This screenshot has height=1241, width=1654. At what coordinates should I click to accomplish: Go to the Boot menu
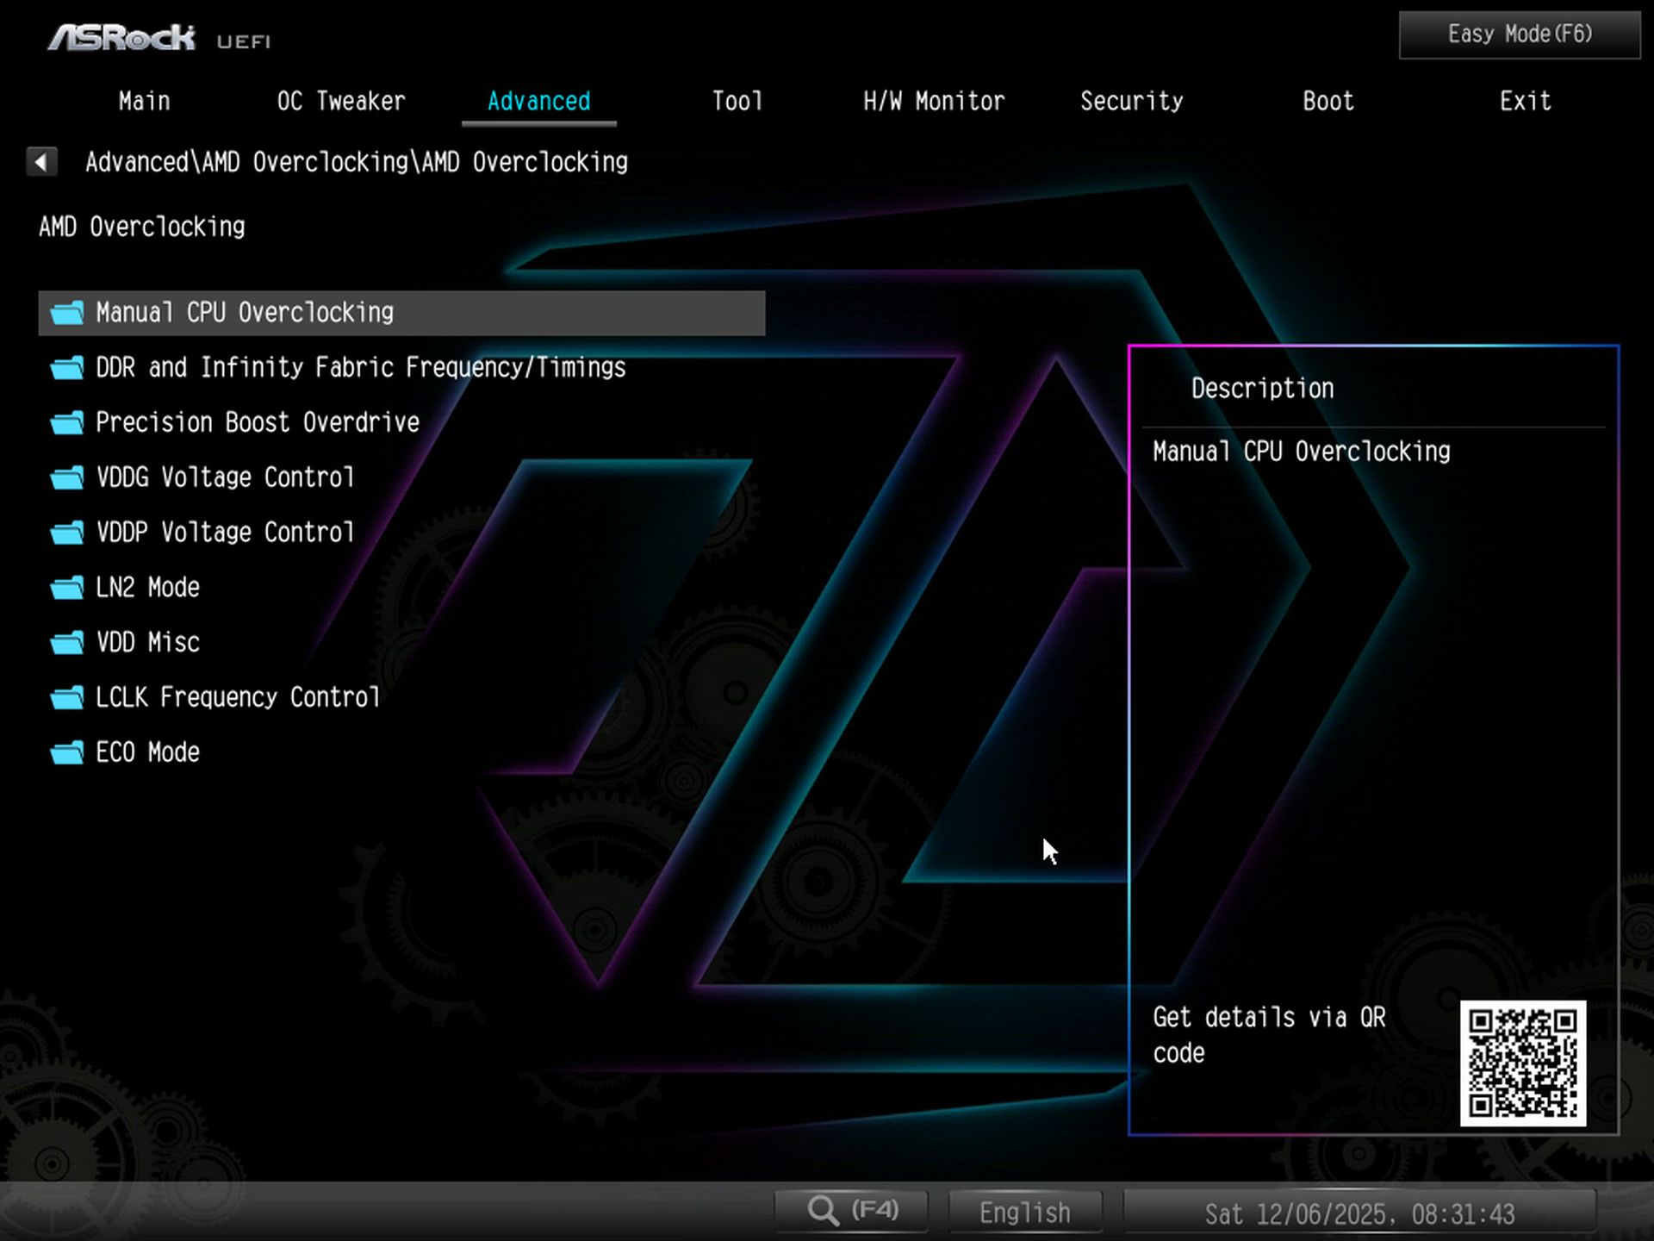1328,101
